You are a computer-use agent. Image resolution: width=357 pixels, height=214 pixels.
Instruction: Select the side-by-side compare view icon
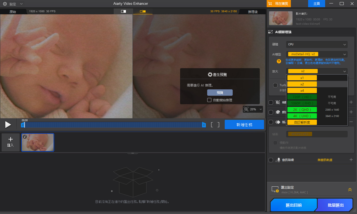coord(143,11)
